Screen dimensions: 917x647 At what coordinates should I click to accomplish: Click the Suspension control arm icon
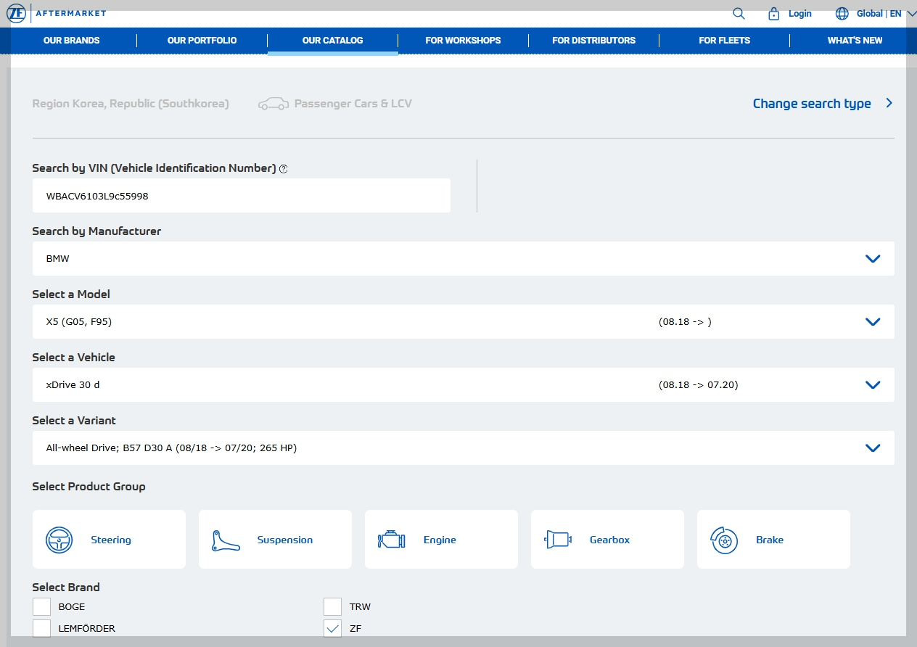coord(226,540)
